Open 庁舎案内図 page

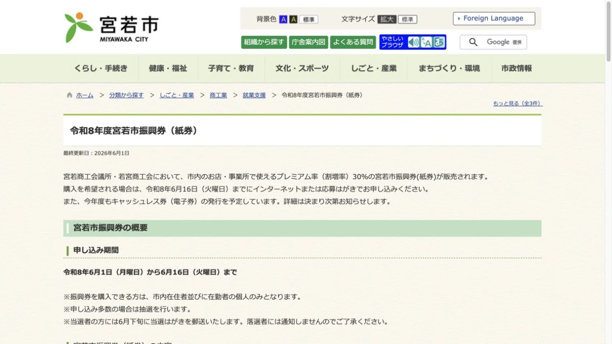(x=308, y=42)
